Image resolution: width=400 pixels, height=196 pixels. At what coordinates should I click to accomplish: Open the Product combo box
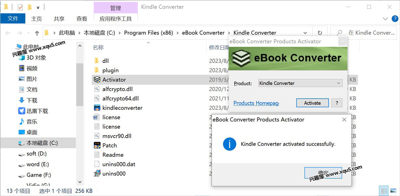[x=300, y=83]
